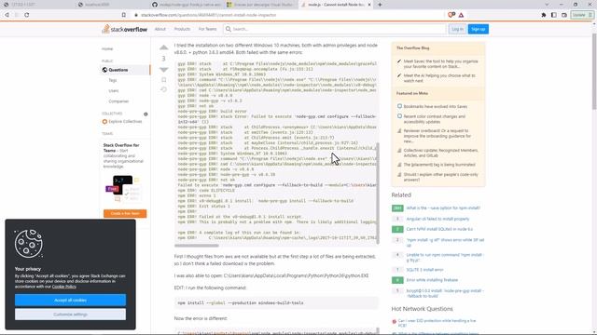Click the Create a free Team button
This screenshot has width=597, height=335.
click(125, 213)
